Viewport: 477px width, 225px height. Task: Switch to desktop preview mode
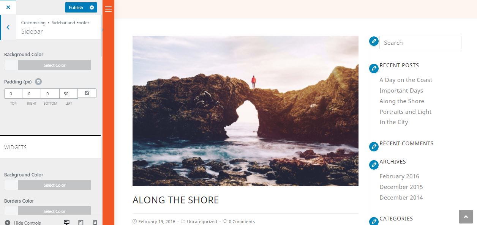coord(66,222)
